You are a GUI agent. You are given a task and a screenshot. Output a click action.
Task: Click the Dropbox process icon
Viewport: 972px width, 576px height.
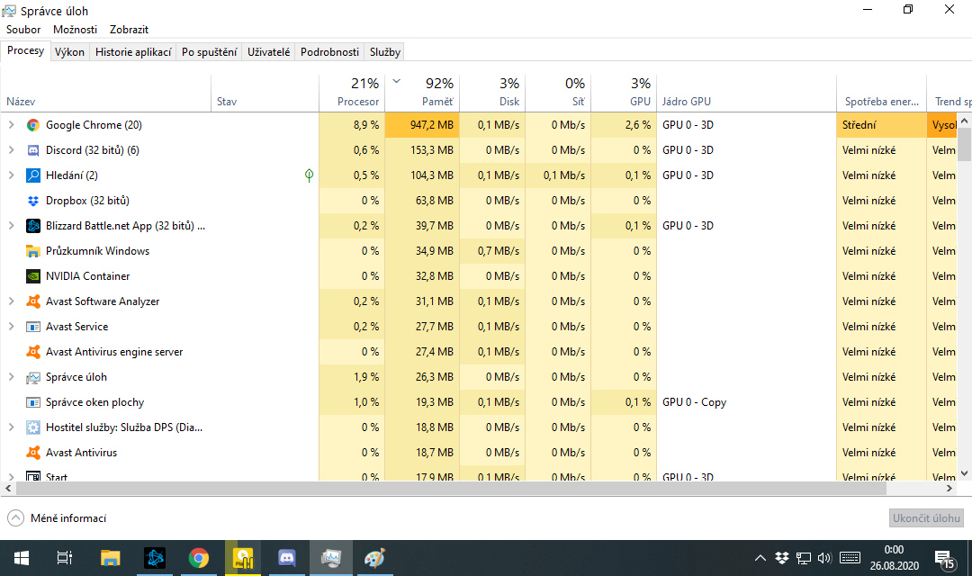(33, 201)
